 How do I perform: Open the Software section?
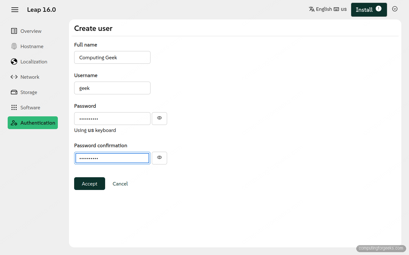pos(33,107)
